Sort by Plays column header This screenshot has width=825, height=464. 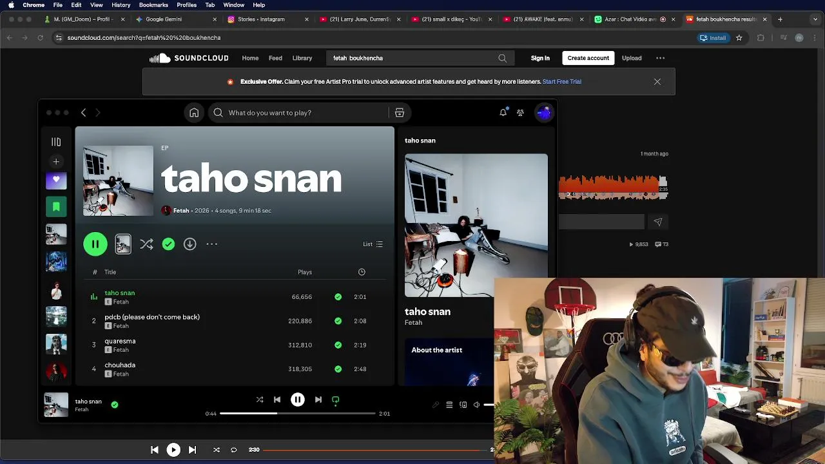(305, 272)
